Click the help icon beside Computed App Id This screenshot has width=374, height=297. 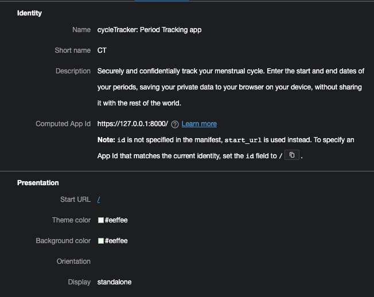coord(175,124)
